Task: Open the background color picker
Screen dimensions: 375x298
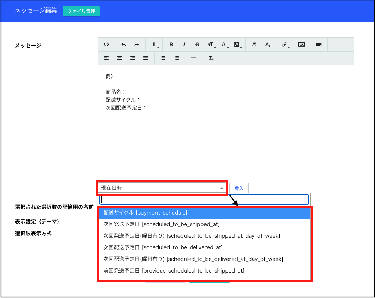Action: click(x=237, y=45)
